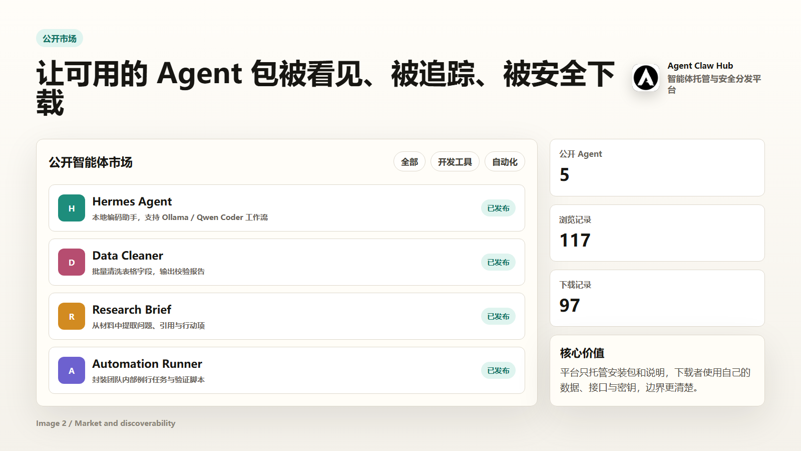Click the Automation Runner title
The width and height of the screenshot is (801, 451).
tap(147, 364)
